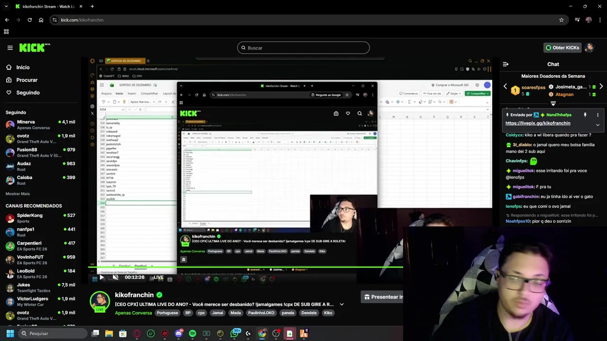Screen dimensions: 607x341
Task: Open the browser home page
Action: coord(41,20)
